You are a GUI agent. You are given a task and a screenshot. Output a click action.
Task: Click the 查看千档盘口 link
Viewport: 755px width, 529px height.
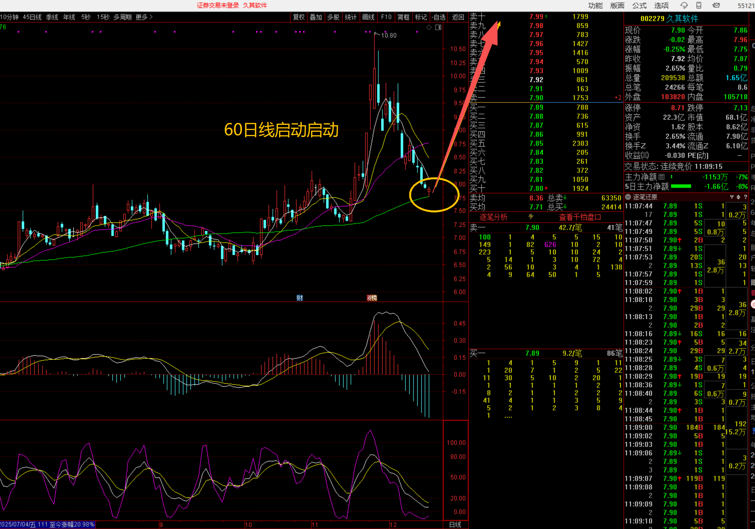580,217
